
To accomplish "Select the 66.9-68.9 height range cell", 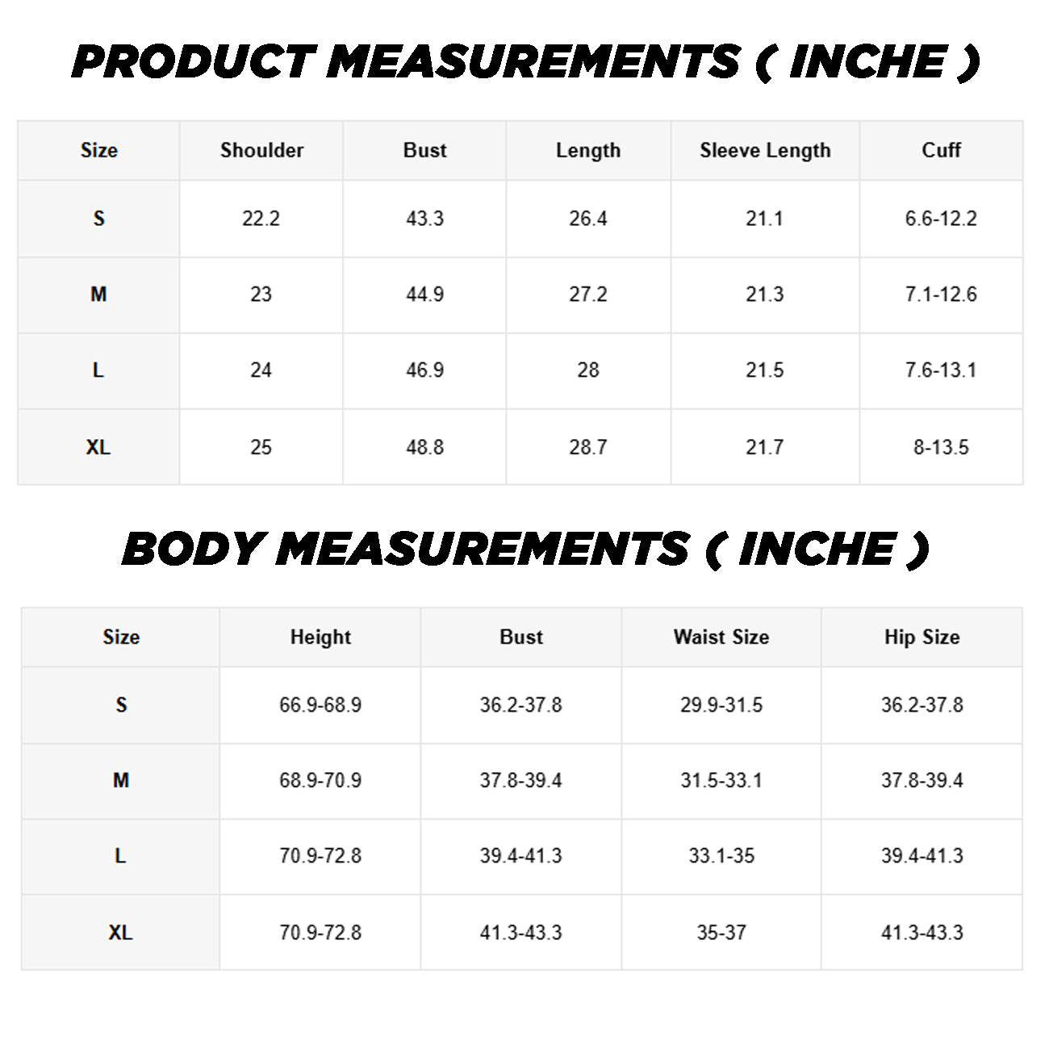I will pos(320,705).
